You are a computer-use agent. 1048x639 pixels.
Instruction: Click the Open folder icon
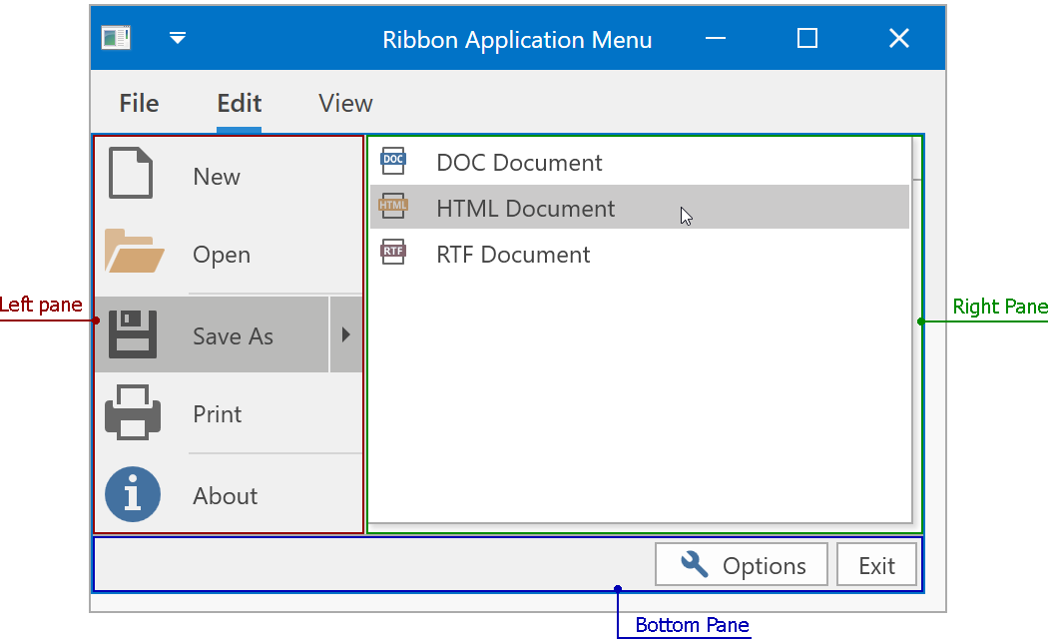tap(134, 253)
